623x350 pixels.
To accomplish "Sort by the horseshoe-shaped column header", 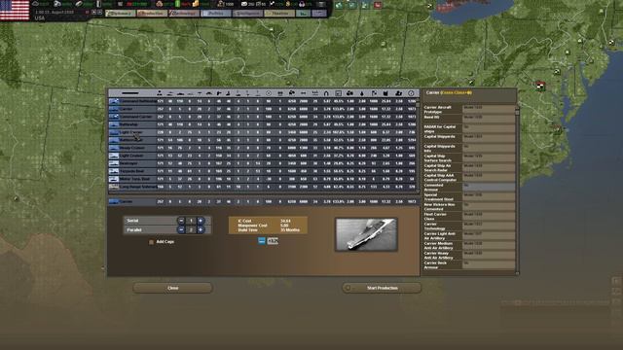I will click(x=326, y=93).
